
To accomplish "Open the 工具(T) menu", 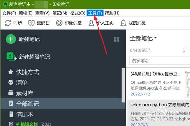I will tap(95, 13).
